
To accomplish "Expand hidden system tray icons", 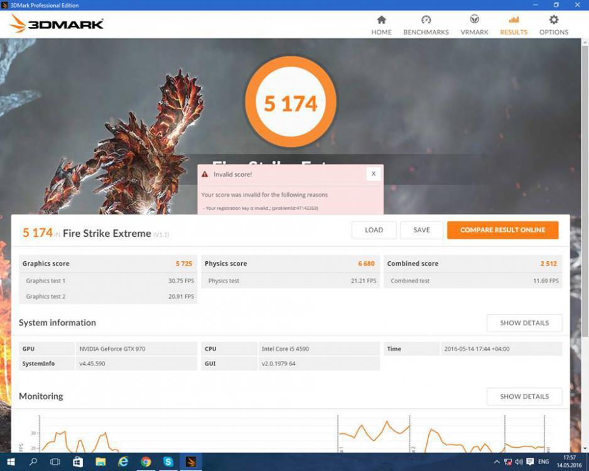I will click(x=497, y=462).
